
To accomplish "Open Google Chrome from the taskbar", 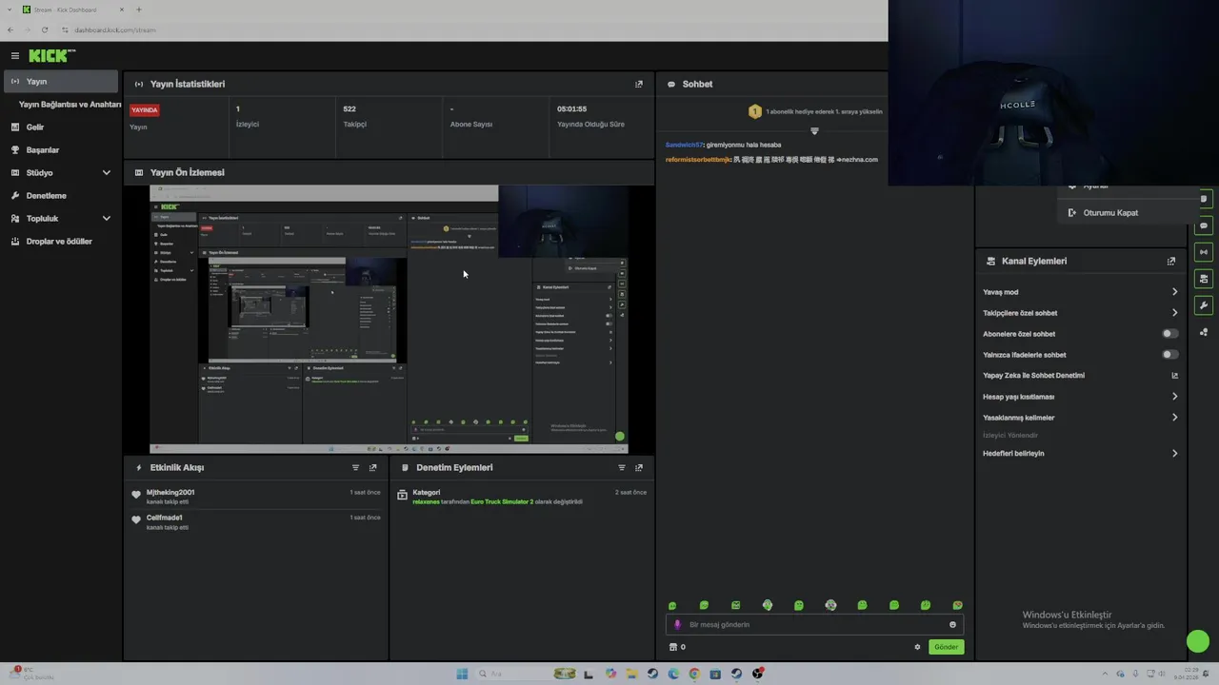I will 694,674.
